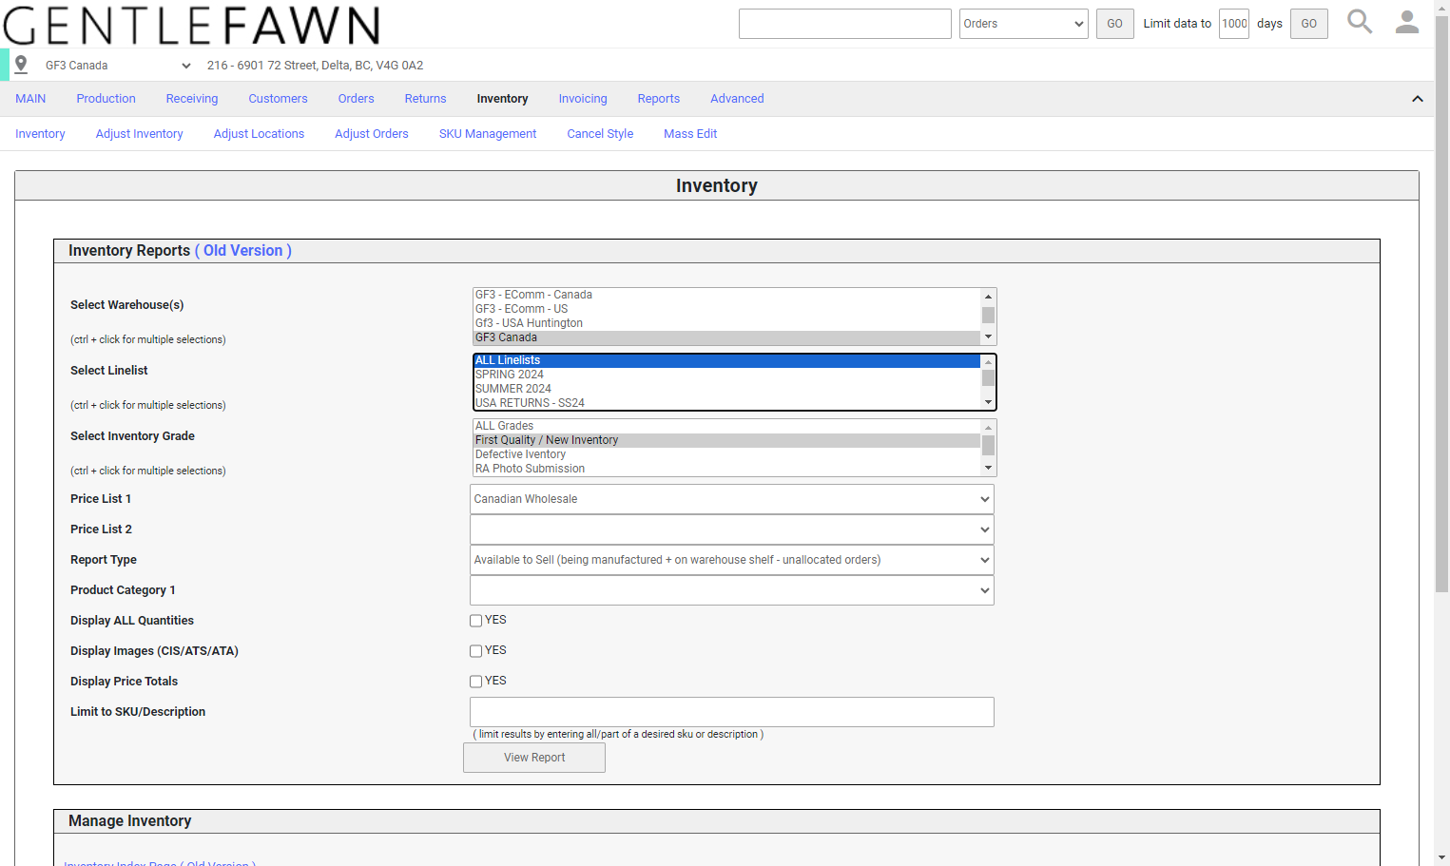This screenshot has height=866, width=1450.
Task: Select GF3 - EComm - Canada warehouse
Action: 726,295
